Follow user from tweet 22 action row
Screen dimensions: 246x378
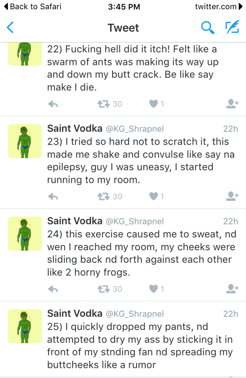[232, 104]
